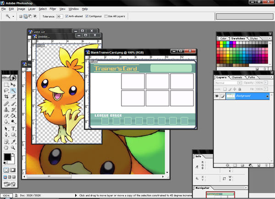Screen dimensions: 275x199
Task: Reset to default foreground and background colors
Action: pyautogui.click(x=5, y=163)
